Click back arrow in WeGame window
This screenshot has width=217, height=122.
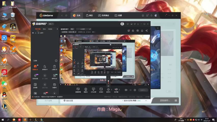click(62, 15)
